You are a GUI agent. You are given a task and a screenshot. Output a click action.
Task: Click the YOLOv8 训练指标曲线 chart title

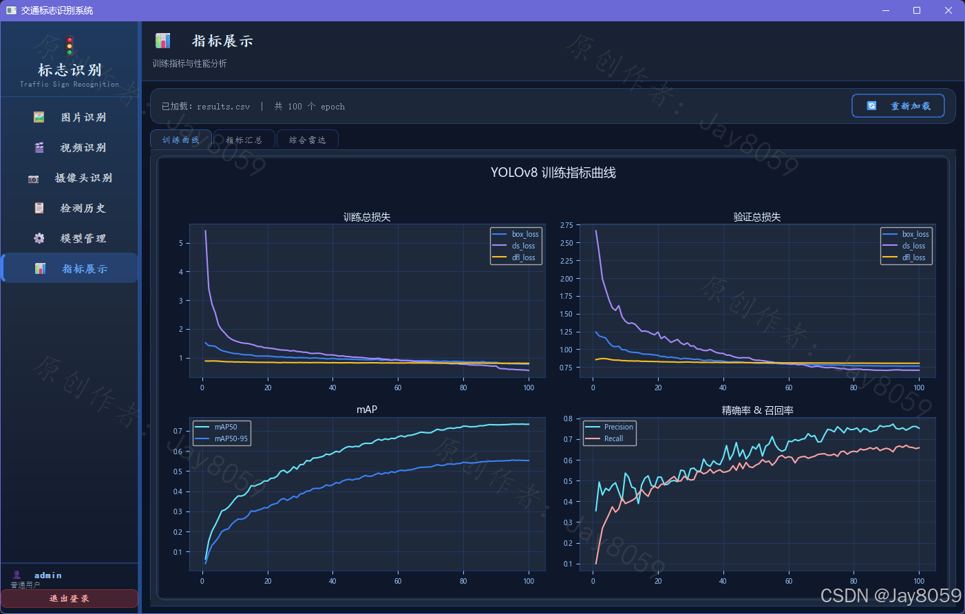pyautogui.click(x=553, y=173)
